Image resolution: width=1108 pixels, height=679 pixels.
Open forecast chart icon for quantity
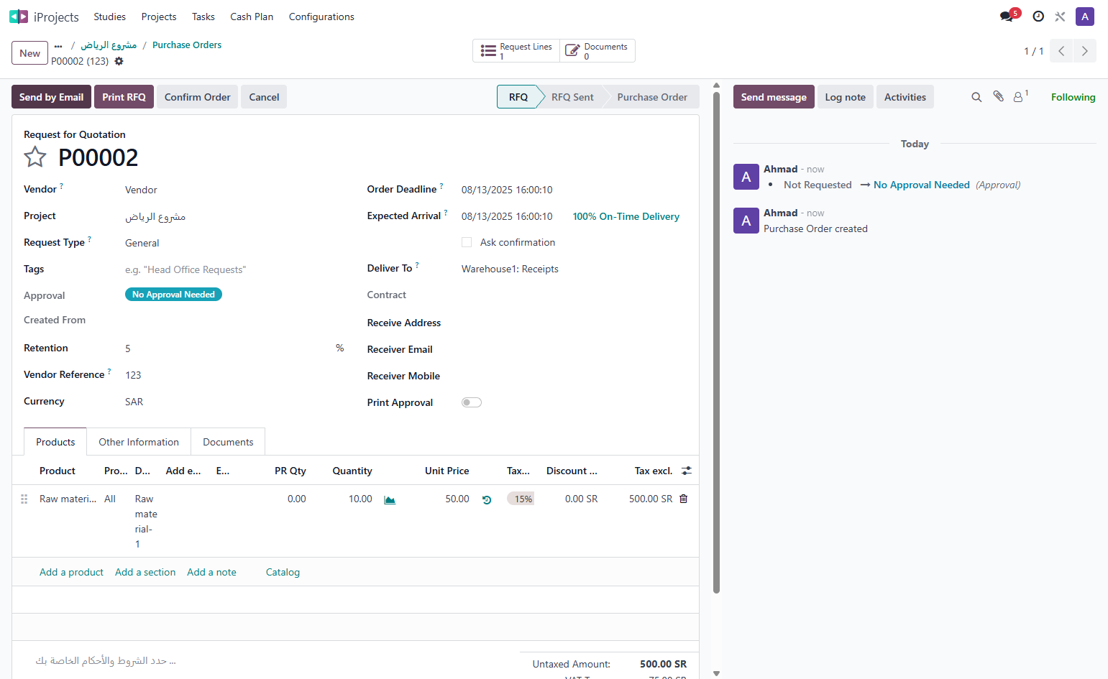(x=390, y=499)
